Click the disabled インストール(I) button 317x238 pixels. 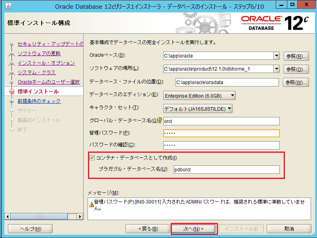(x=241, y=229)
